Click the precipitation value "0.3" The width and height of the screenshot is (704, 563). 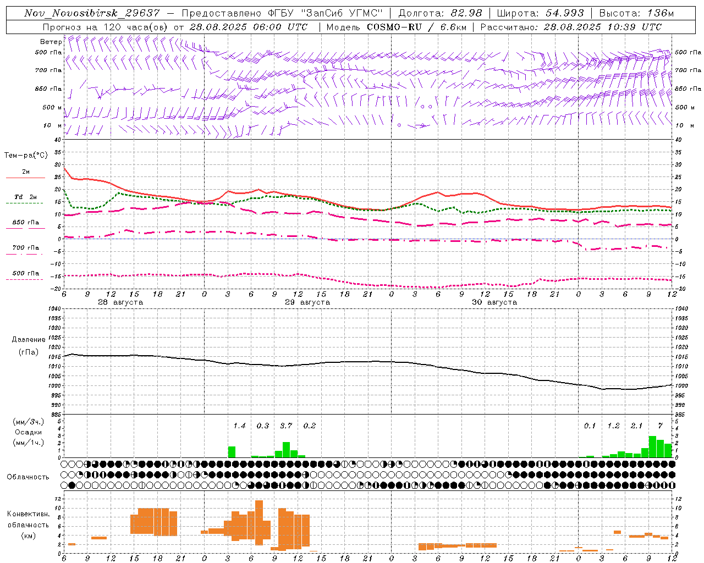[x=263, y=426]
